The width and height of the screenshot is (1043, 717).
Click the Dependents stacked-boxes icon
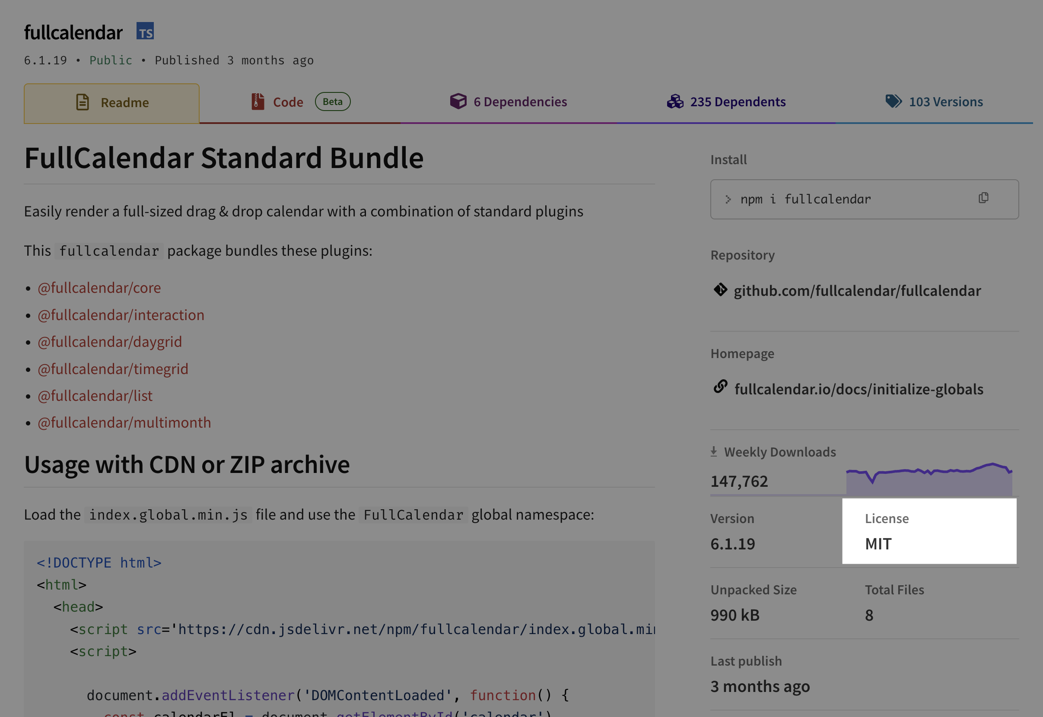coord(674,102)
